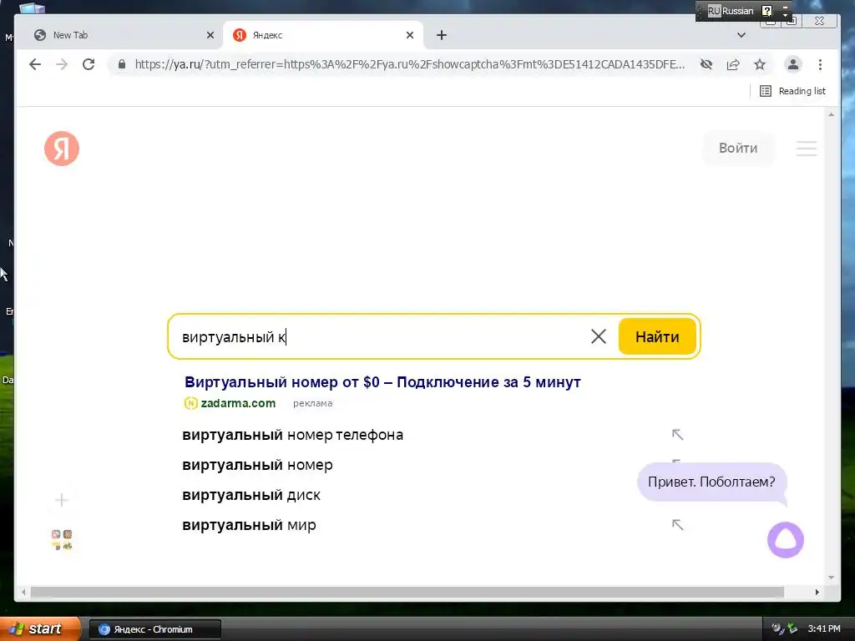Bookmark this page with the star icon
Screen dimensions: 855x641
(760, 64)
